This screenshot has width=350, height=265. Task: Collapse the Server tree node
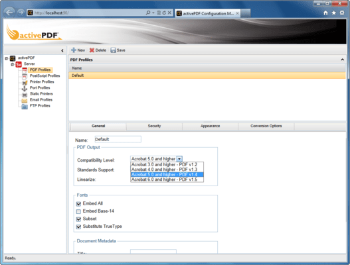point(13,64)
